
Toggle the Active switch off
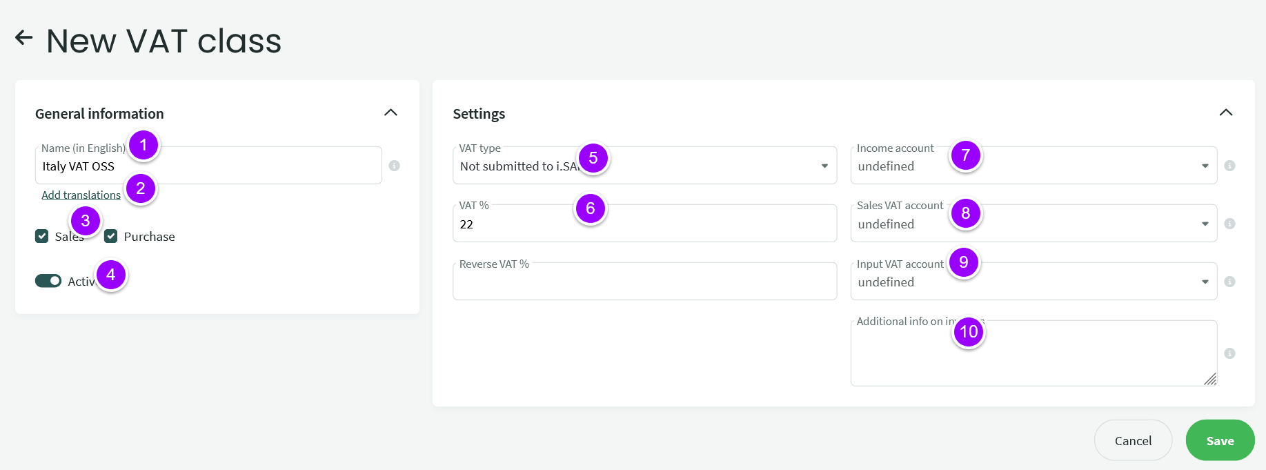click(48, 281)
